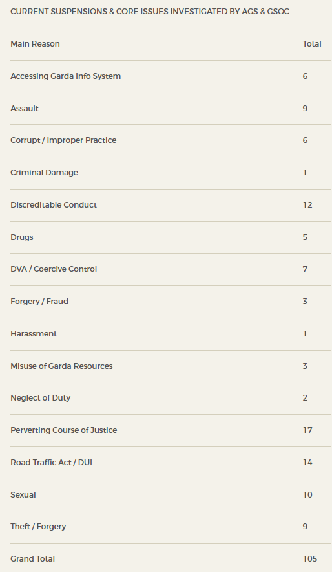Select the Main Reason column header
332x572 pixels.
35,44
